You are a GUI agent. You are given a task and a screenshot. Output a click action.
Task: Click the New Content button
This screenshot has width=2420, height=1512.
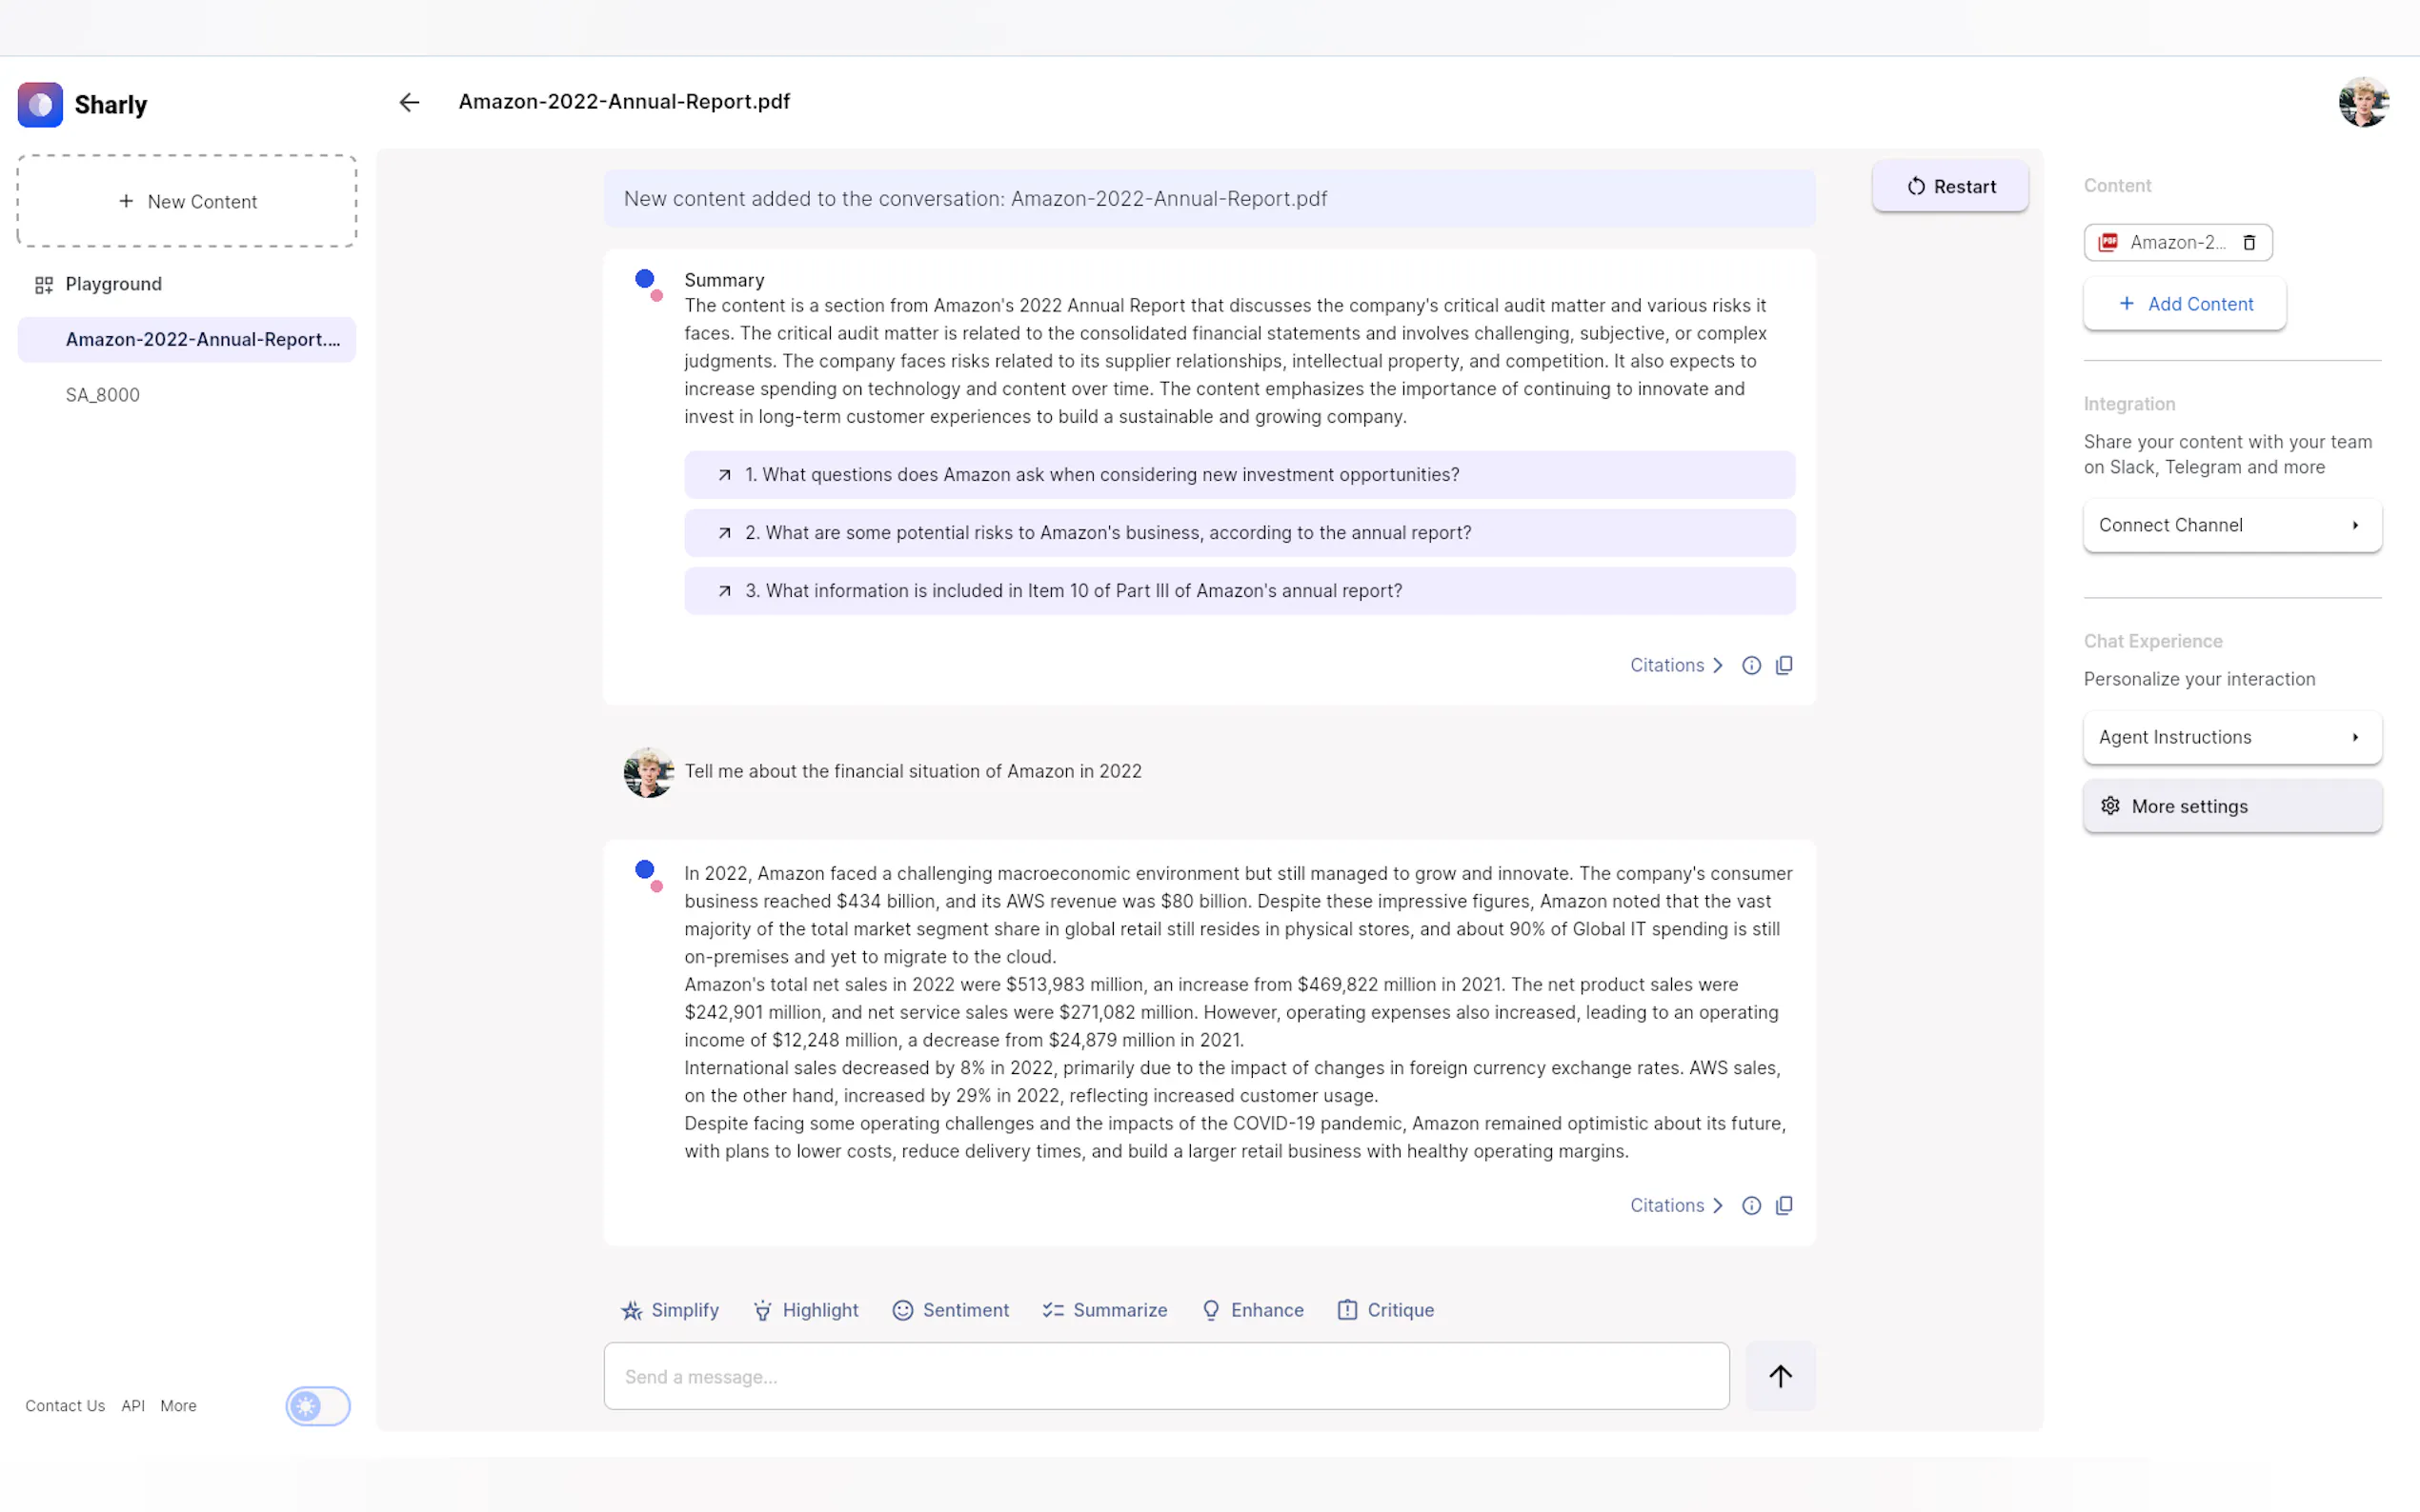pos(187,201)
